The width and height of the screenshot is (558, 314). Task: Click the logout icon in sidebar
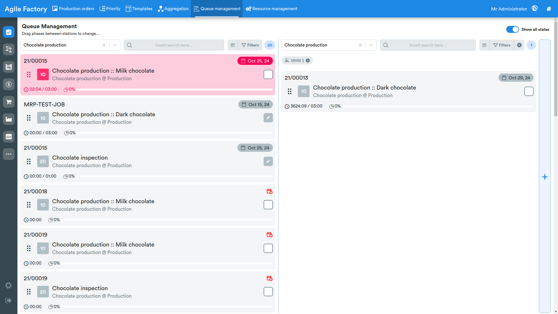(x=8, y=300)
